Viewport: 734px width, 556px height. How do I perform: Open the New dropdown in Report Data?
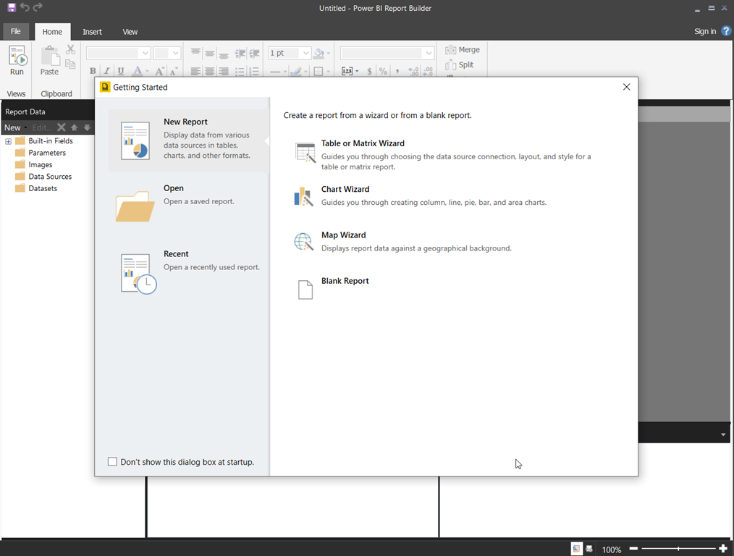15,127
